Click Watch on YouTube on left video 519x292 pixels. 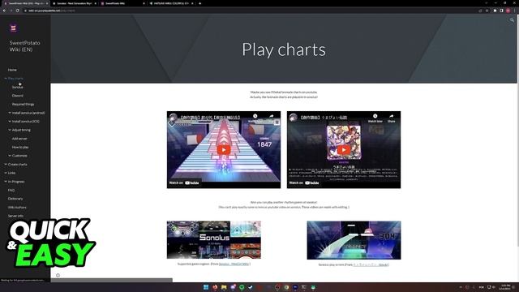click(x=184, y=182)
